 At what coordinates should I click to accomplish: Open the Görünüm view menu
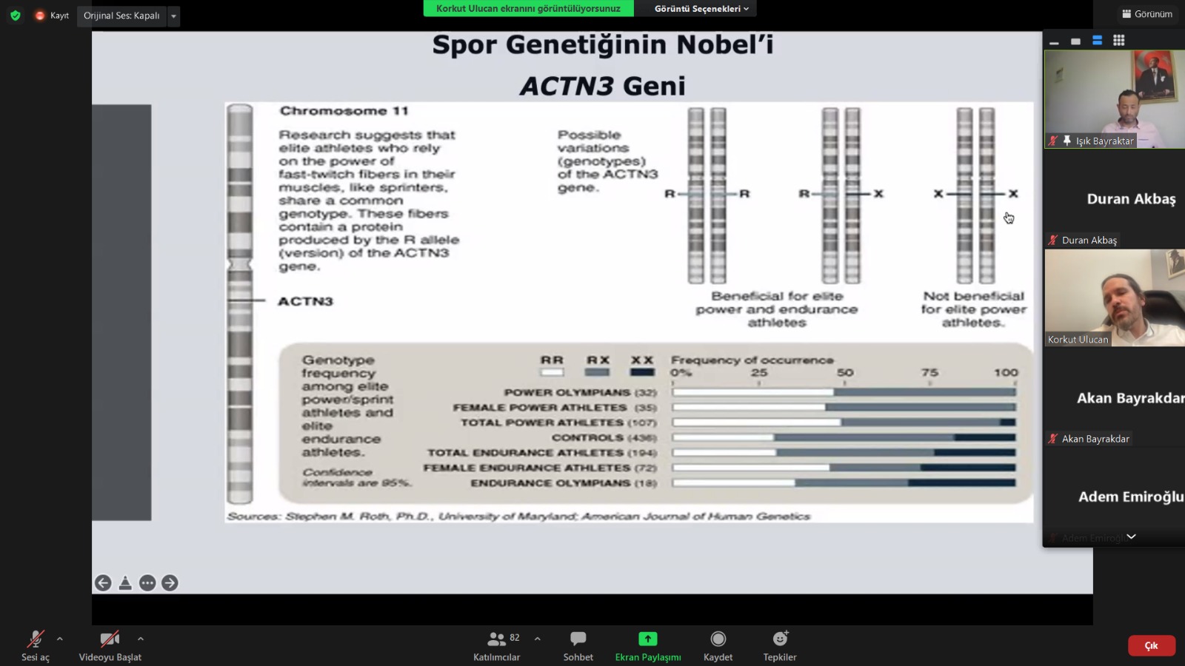click(x=1147, y=14)
